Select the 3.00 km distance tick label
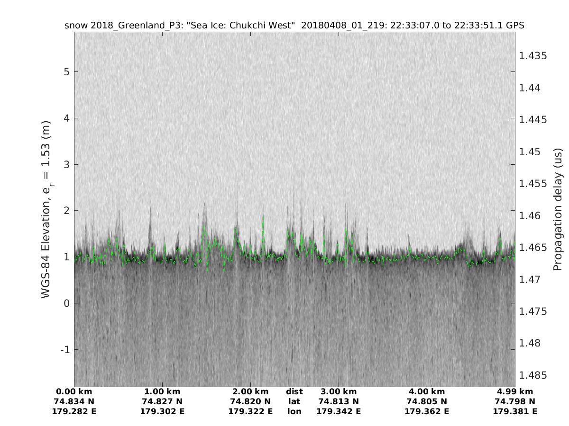Viewport: 569px width, 426px height. [x=339, y=391]
